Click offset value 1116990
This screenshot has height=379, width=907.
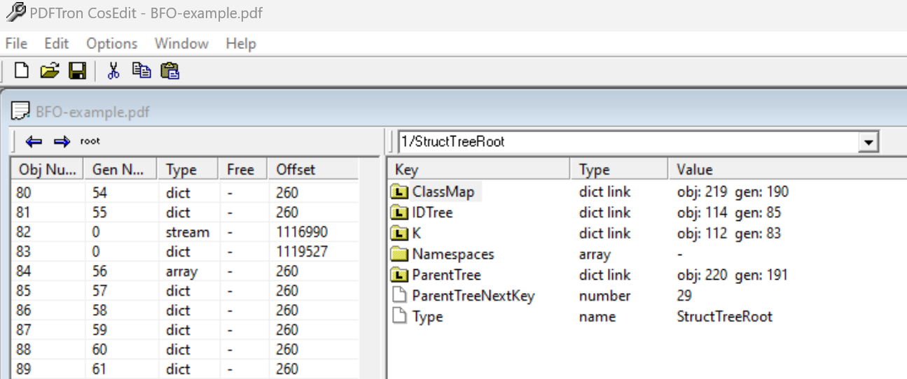pos(302,232)
